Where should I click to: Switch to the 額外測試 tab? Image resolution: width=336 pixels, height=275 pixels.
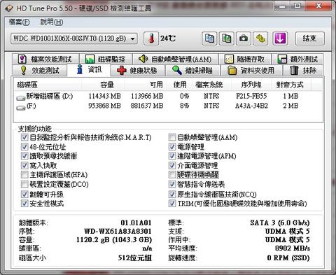coord(297,59)
